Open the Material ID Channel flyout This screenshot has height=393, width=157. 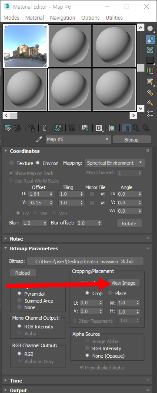point(99,128)
